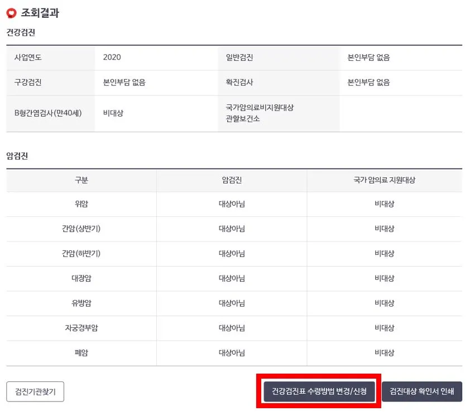This screenshot has width=470, height=416.
Task: Click the 검진기관찾기 button
Action: tap(35, 391)
